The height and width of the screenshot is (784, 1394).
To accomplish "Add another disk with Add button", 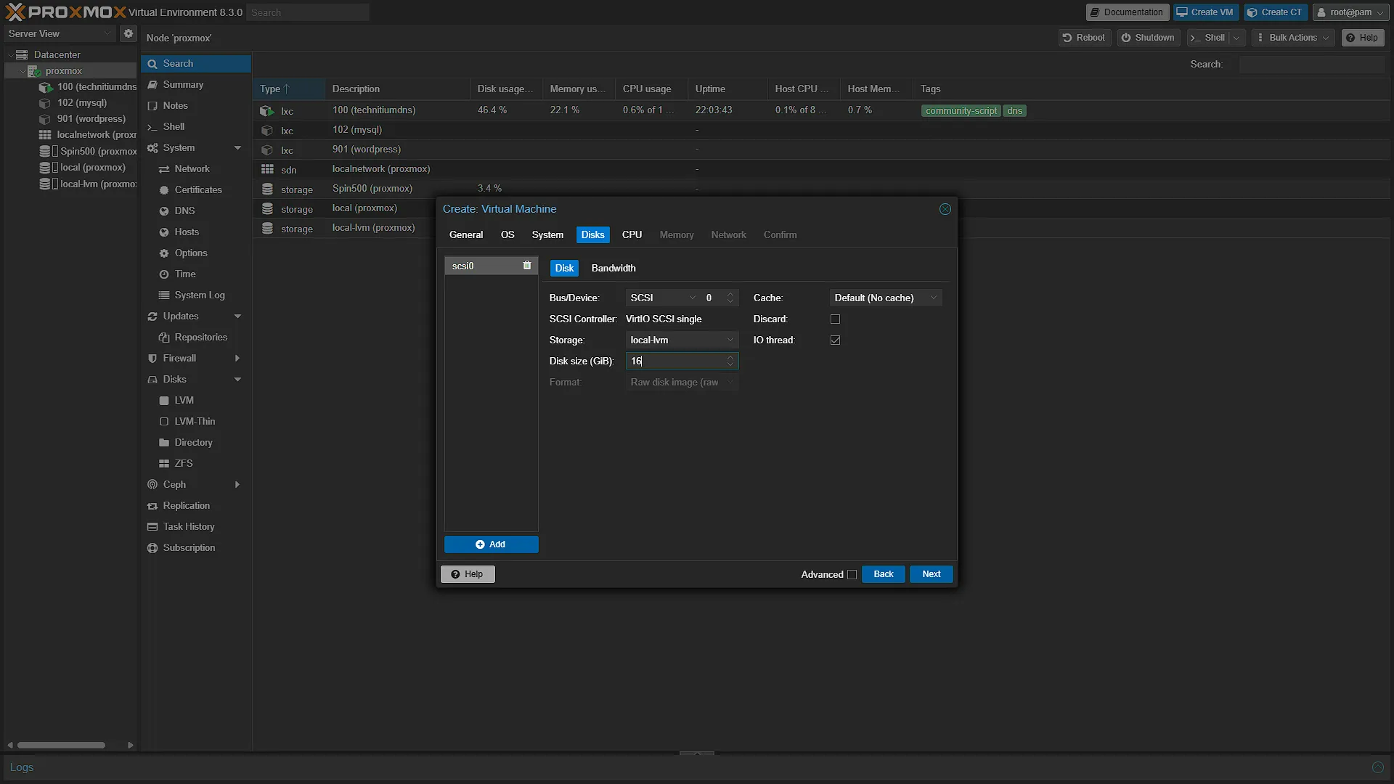I will click(x=491, y=544).
